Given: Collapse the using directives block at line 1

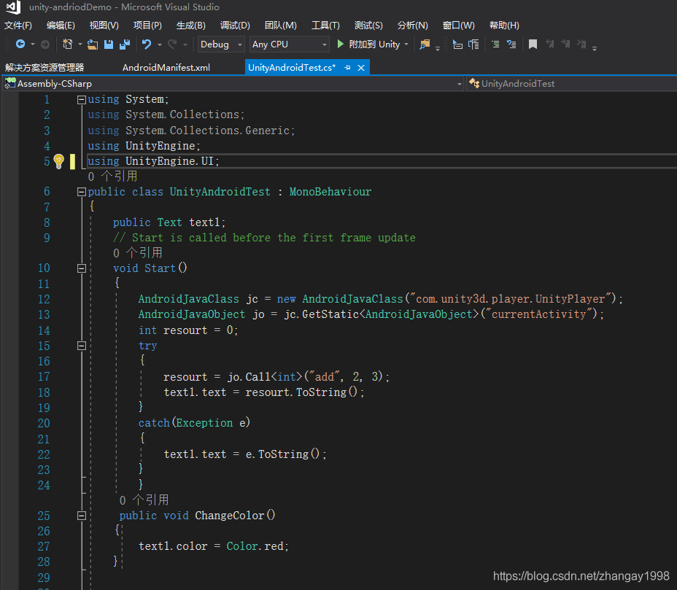Looking at the screenshot, I should pyautogui.click(x=81, y=100).
